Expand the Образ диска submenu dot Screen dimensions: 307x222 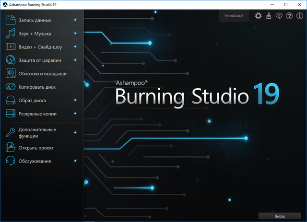75,101
